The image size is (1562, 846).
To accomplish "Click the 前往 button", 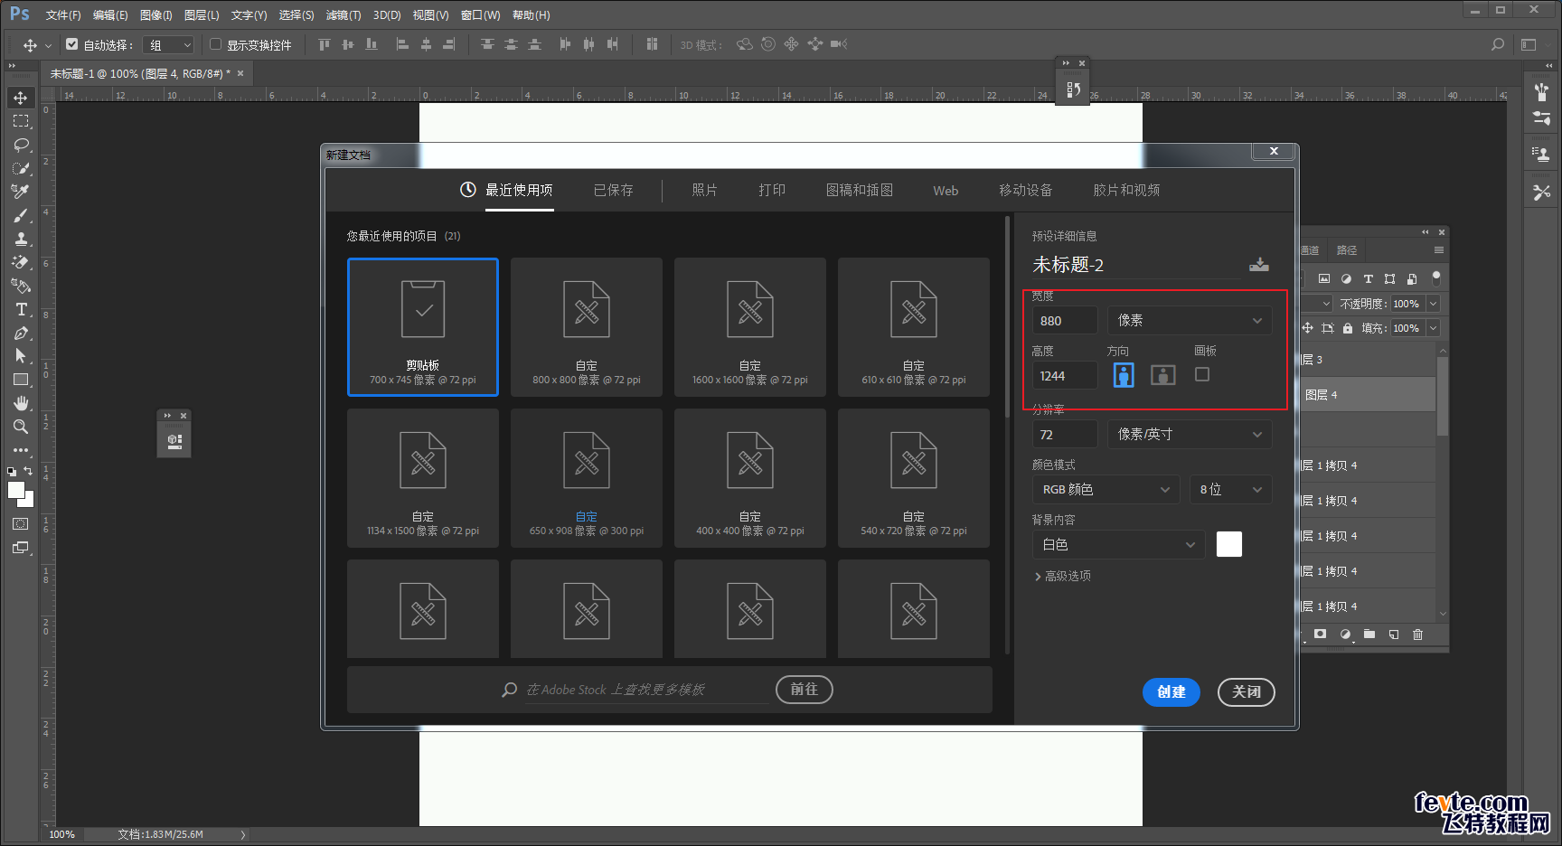I will [x=804, y=690].
